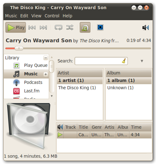The height and width of the screenshot is (164, 156).
Task: Select the track title cell 'Ca...'
Action: (x=83, y=135)
